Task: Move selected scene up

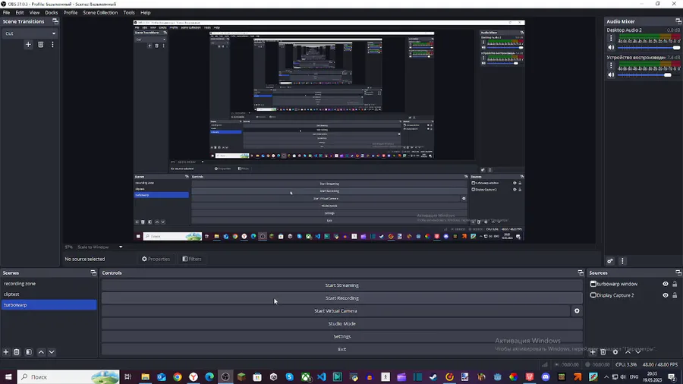Action: (41, 352)
